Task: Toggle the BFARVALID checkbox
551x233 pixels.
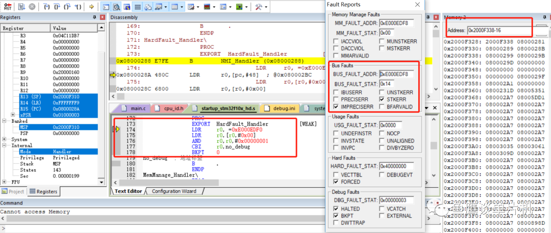Action: [382, 106]
